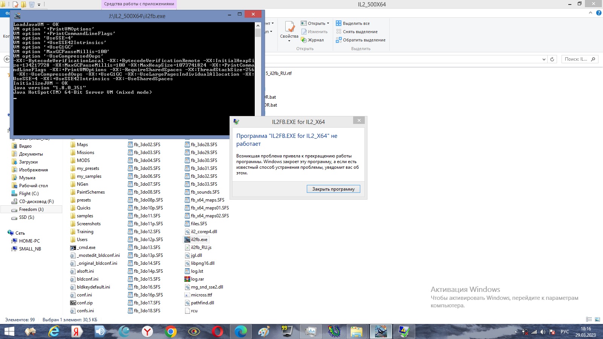Image resolution: width=603 pixels, height=339 pixels.
Task: Click the console window system menu icon
Action: [x=18, y=16]
